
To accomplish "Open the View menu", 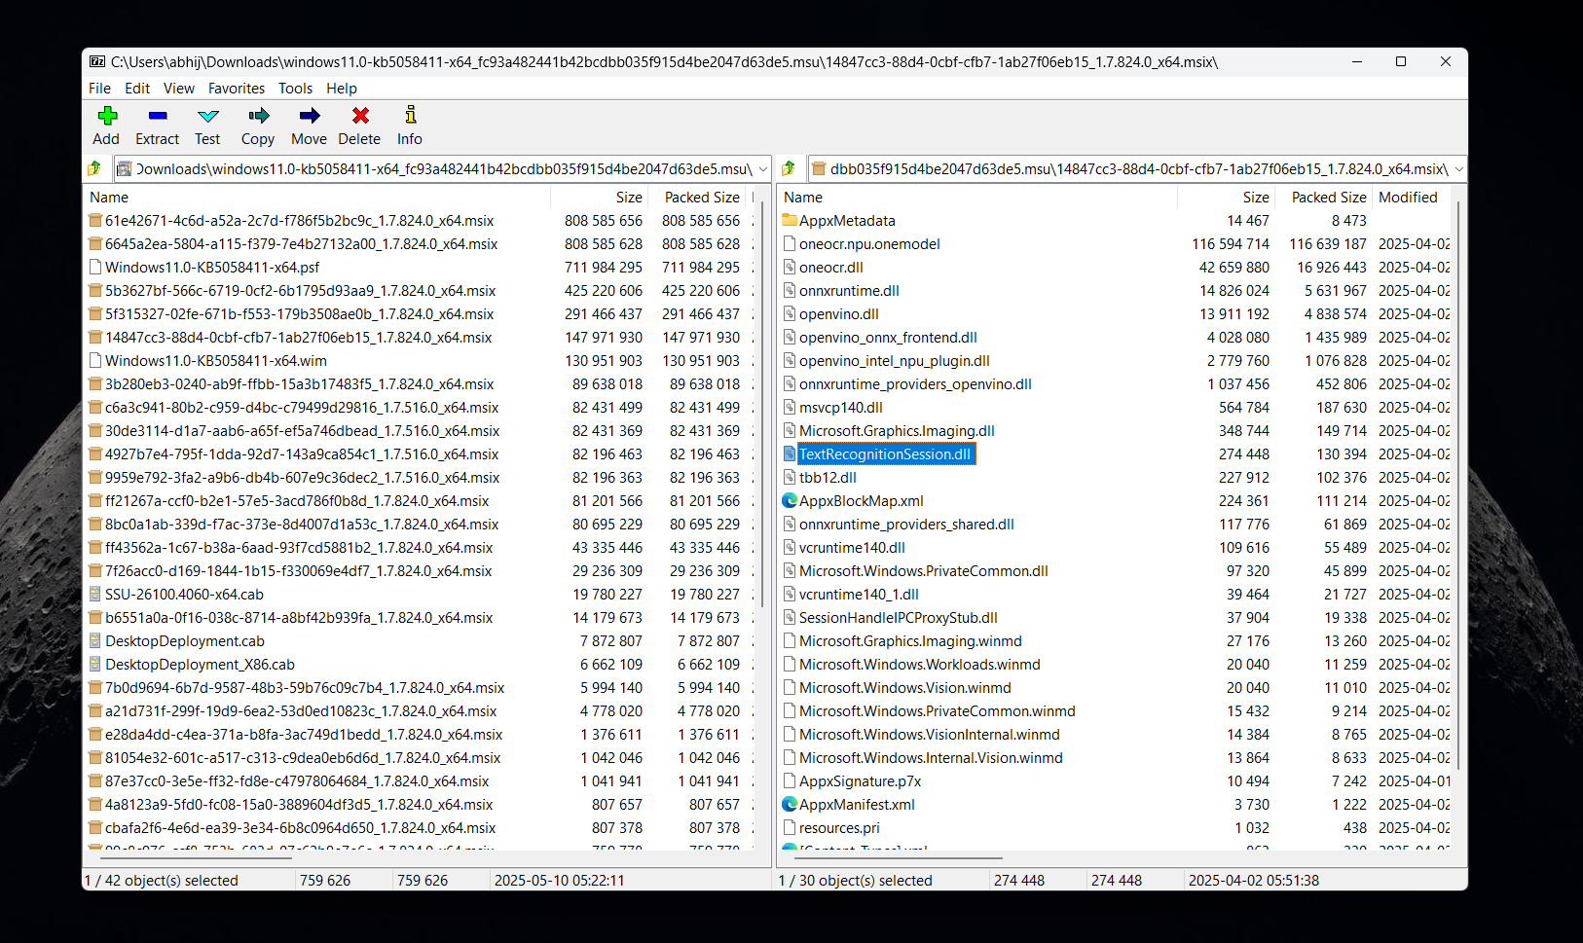I will pyautogui.click(x=178, y=88).
